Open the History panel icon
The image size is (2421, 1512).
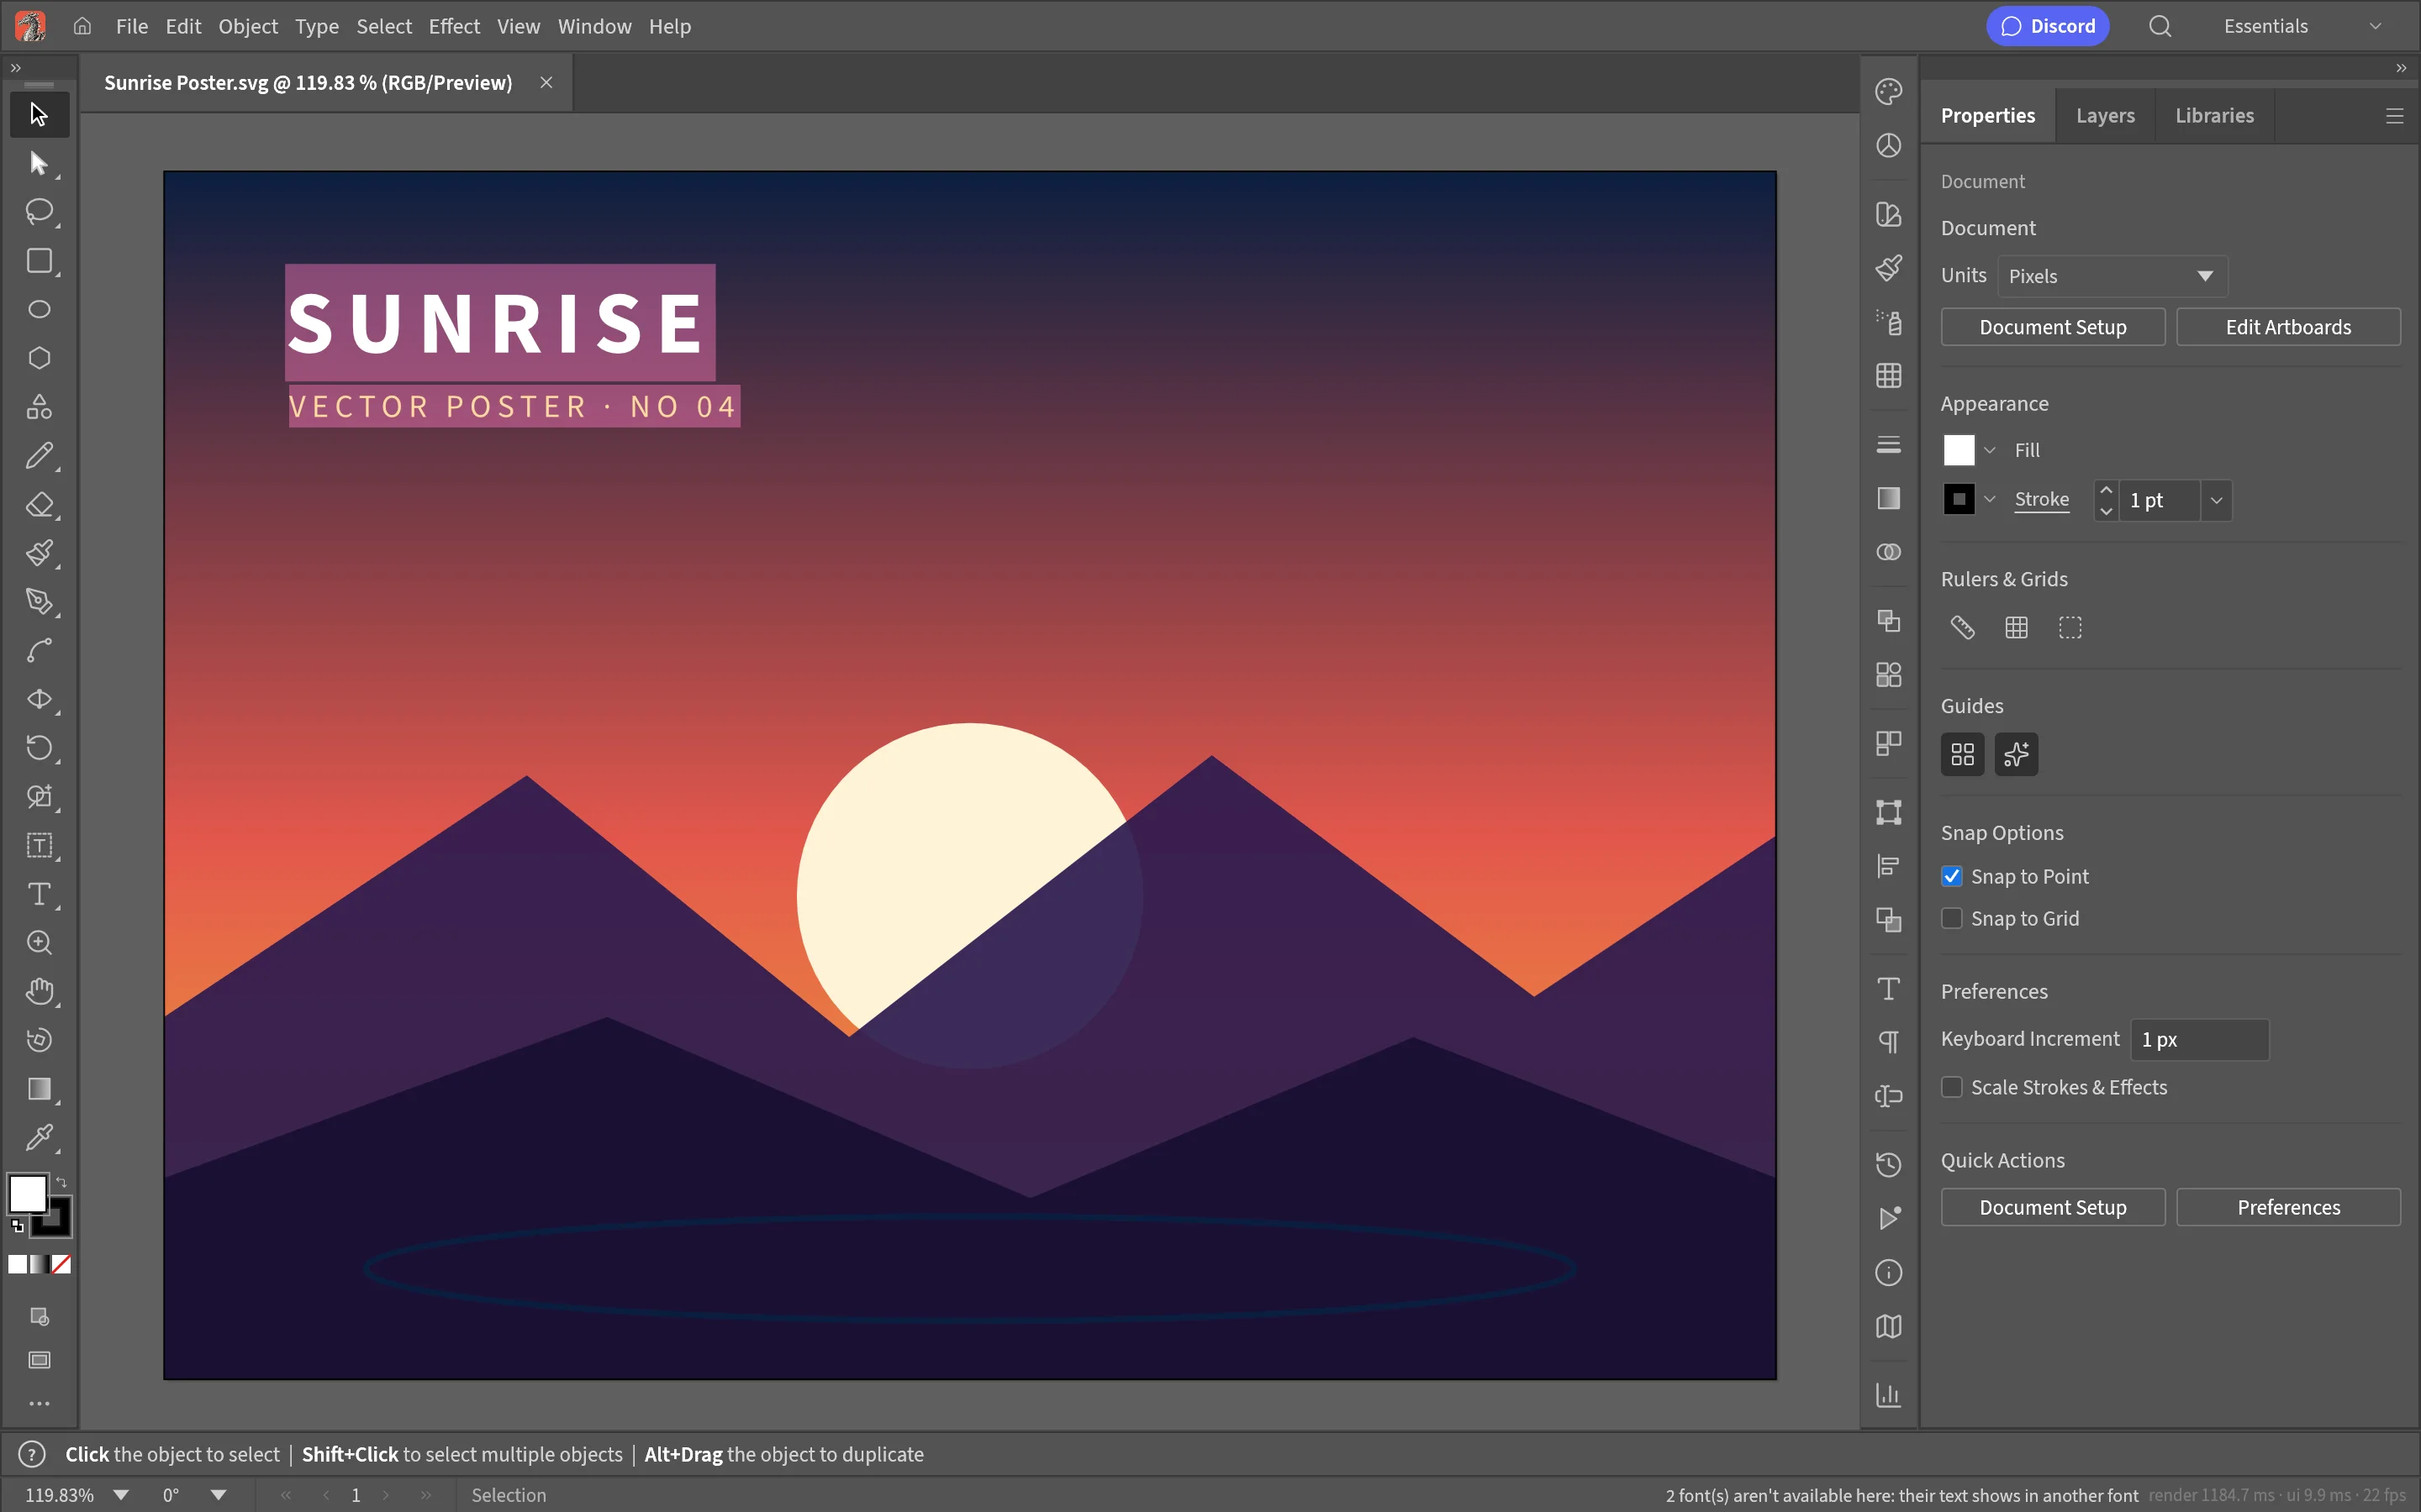coord(1889,1165)
